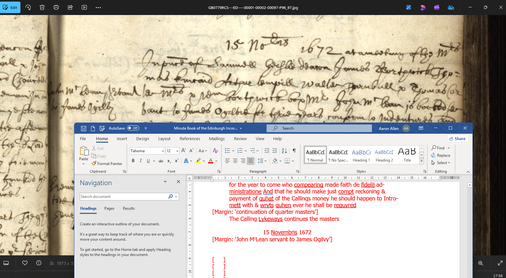Delete the photo using the trash icon

pos(42,7)
